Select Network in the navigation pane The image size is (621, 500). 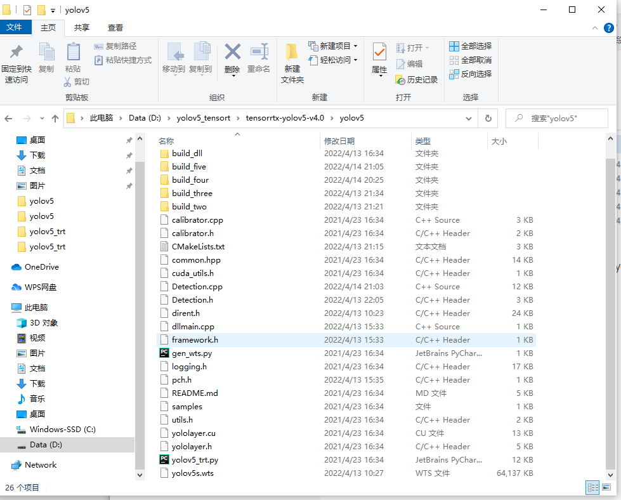(x=34, y=465)
